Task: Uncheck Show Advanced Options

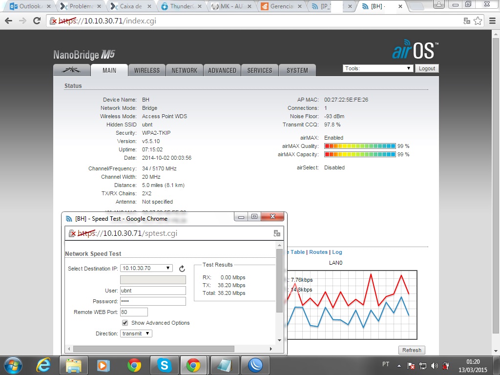Action: (125, 323)
